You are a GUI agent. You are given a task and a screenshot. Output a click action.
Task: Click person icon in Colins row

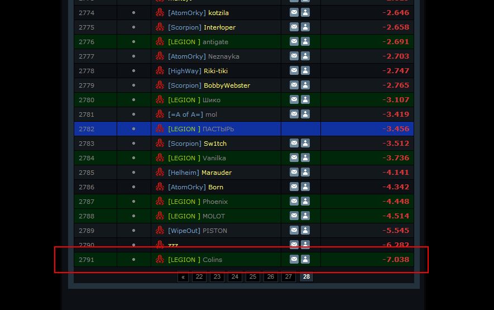(x=305, y=259)
